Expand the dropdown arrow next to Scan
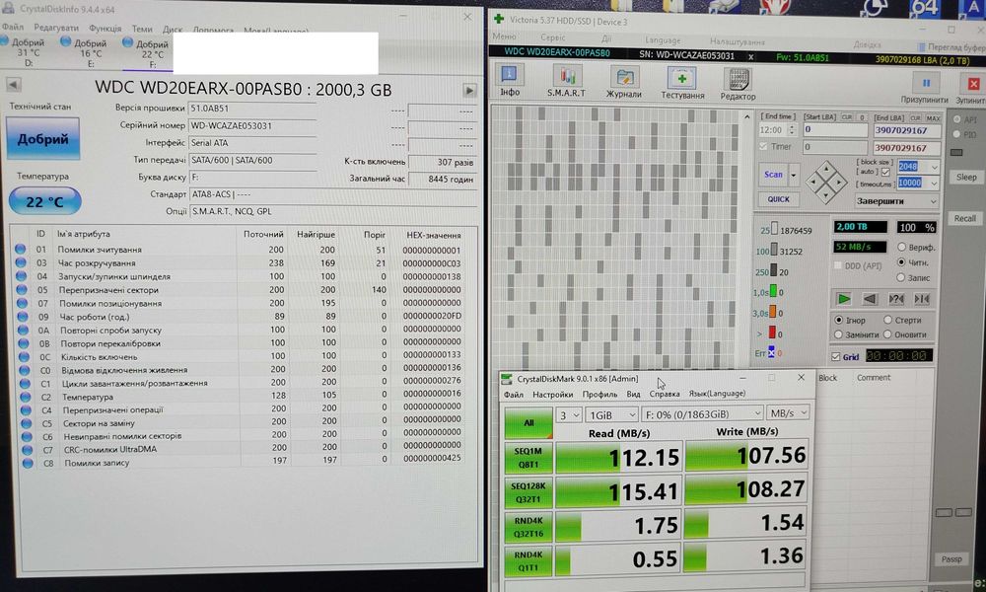Screen dimensions: 986x592 coord(794,175)
